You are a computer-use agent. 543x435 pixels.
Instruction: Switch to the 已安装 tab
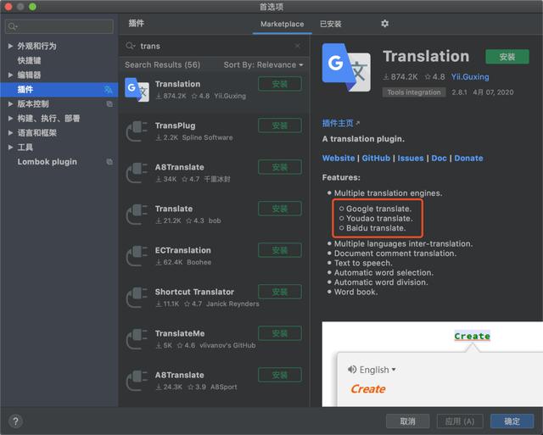(x=331, y=24)
